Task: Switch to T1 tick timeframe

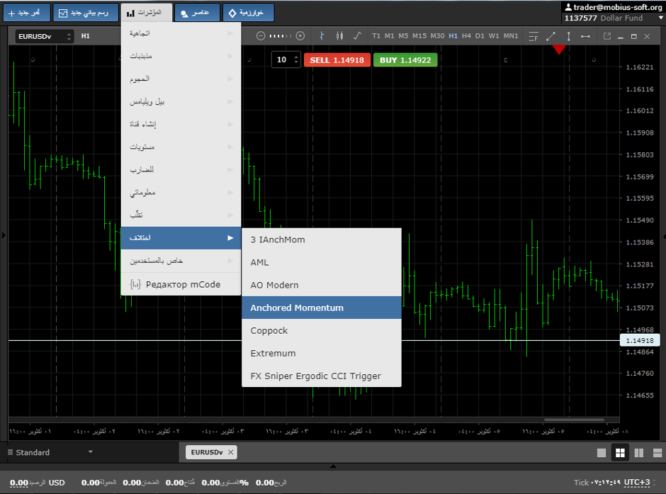Action: click(x=376, y=36)
